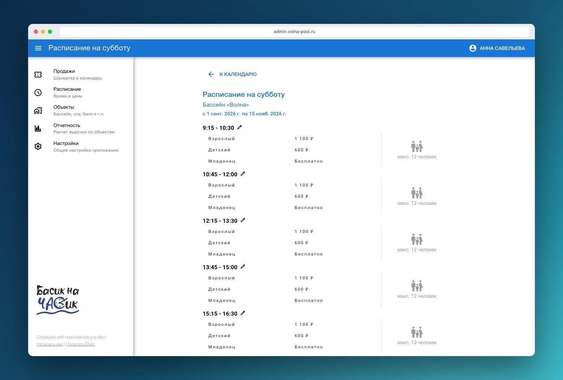563x380 pixels.
Task: Click the clock icon for Расписание
Action: point(38,93)
